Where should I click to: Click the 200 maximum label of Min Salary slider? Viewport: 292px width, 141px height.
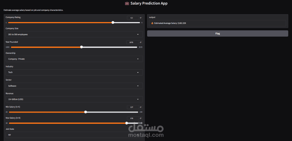pyautogui.click(x=141, y=112)
